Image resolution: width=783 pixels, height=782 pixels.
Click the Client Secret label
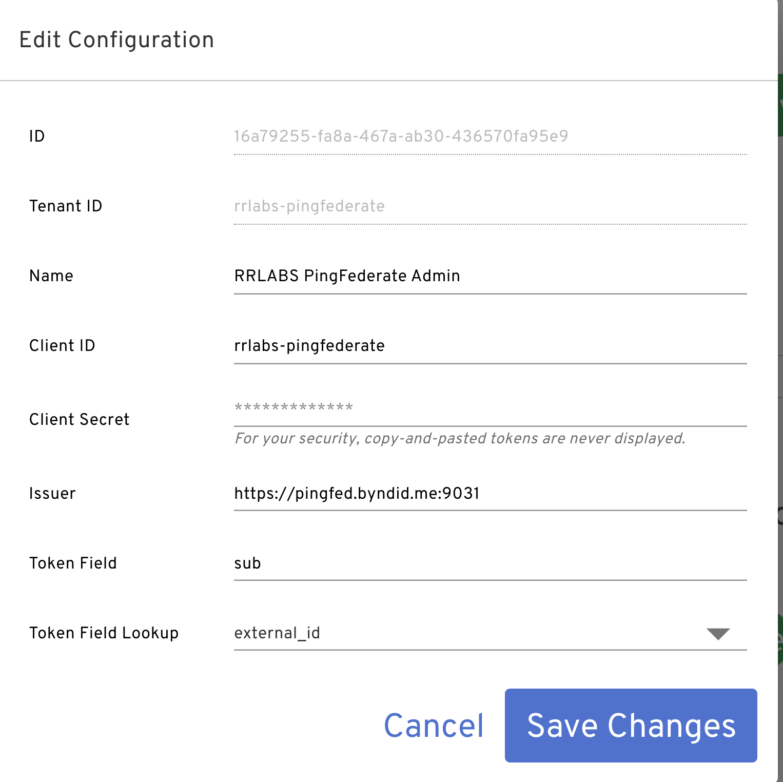click(80, 420)
